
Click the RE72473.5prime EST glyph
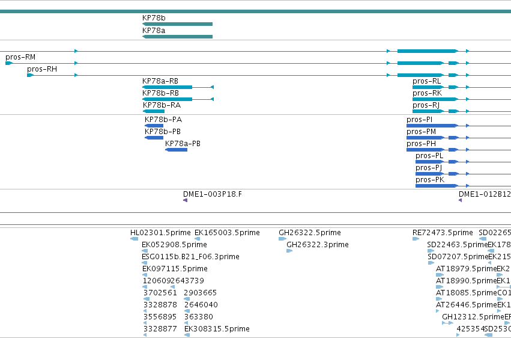416,239
